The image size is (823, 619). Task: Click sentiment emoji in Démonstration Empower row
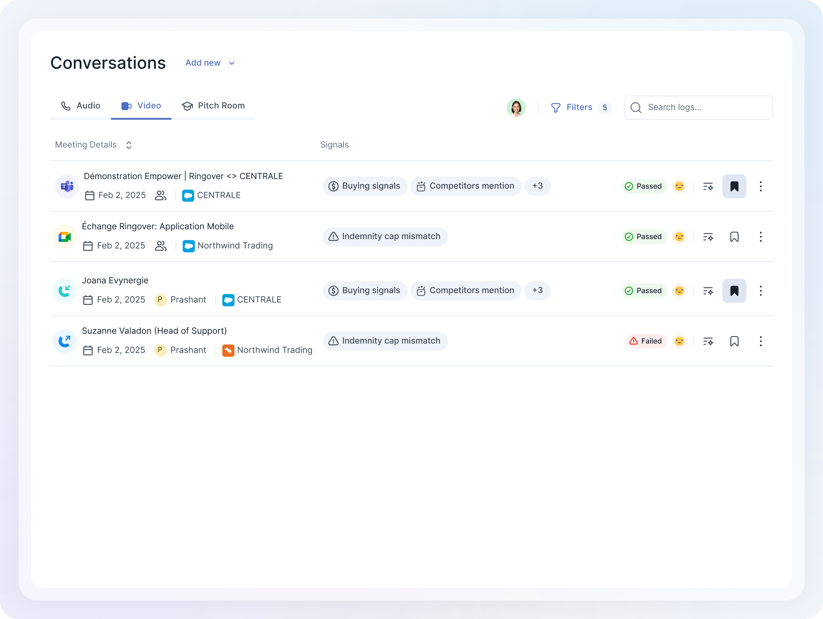pyautogui.click(x=679, y=186)
